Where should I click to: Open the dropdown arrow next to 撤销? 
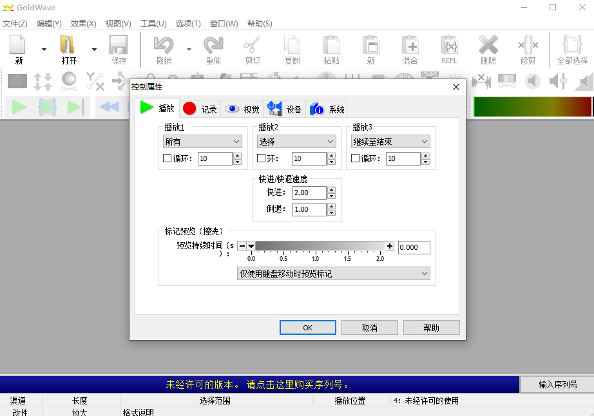[189, 50]
